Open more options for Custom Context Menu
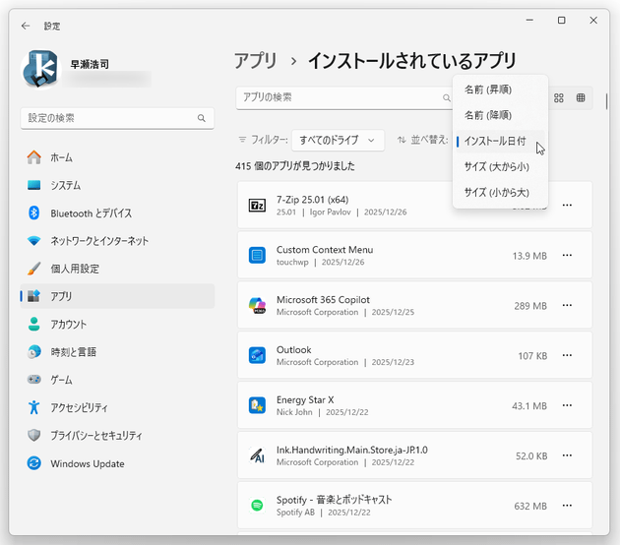 pos(567,256)
